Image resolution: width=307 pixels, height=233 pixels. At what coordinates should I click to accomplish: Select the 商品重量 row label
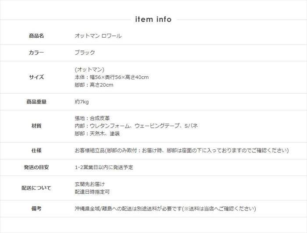36,102
